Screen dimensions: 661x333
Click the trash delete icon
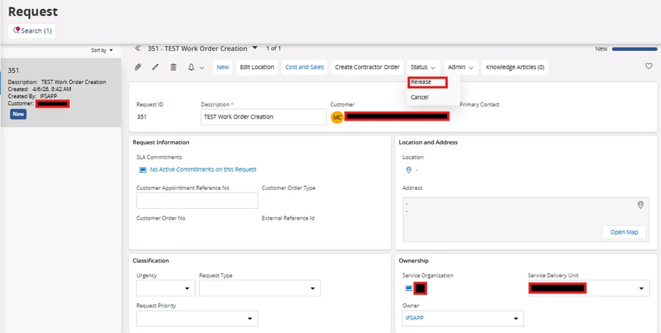(174, 67)
